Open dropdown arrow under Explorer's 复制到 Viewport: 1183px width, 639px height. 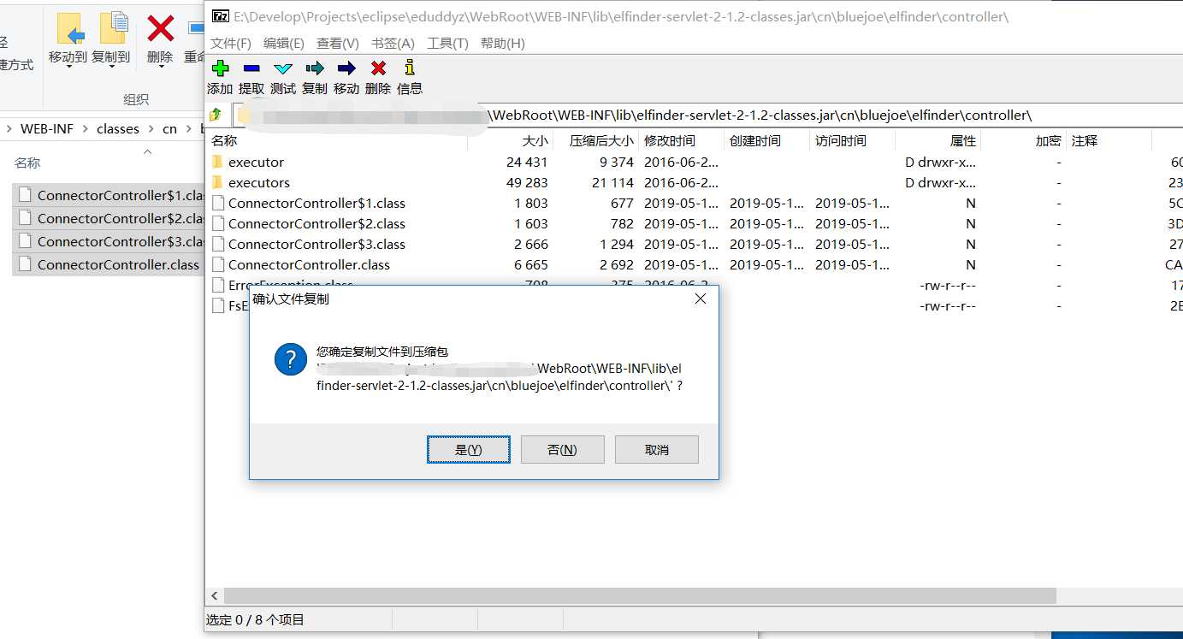(x=111, y=68)
